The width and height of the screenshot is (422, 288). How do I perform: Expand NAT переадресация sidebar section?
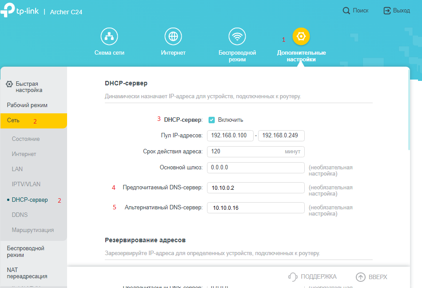click(x=27, y=273)
